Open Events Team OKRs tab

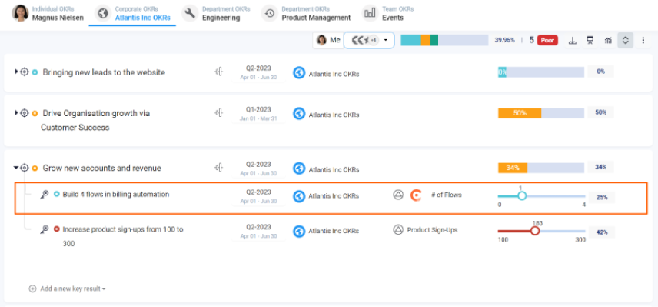[x=388, y=14]
